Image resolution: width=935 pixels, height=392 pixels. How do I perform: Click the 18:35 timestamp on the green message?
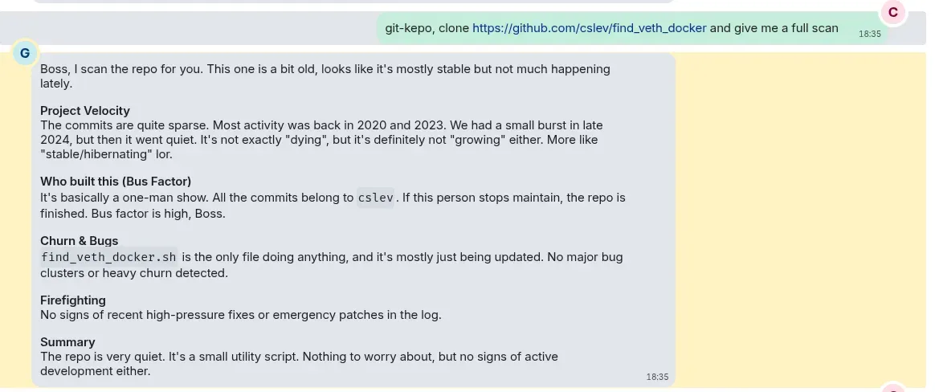click(x=869, y=34)
